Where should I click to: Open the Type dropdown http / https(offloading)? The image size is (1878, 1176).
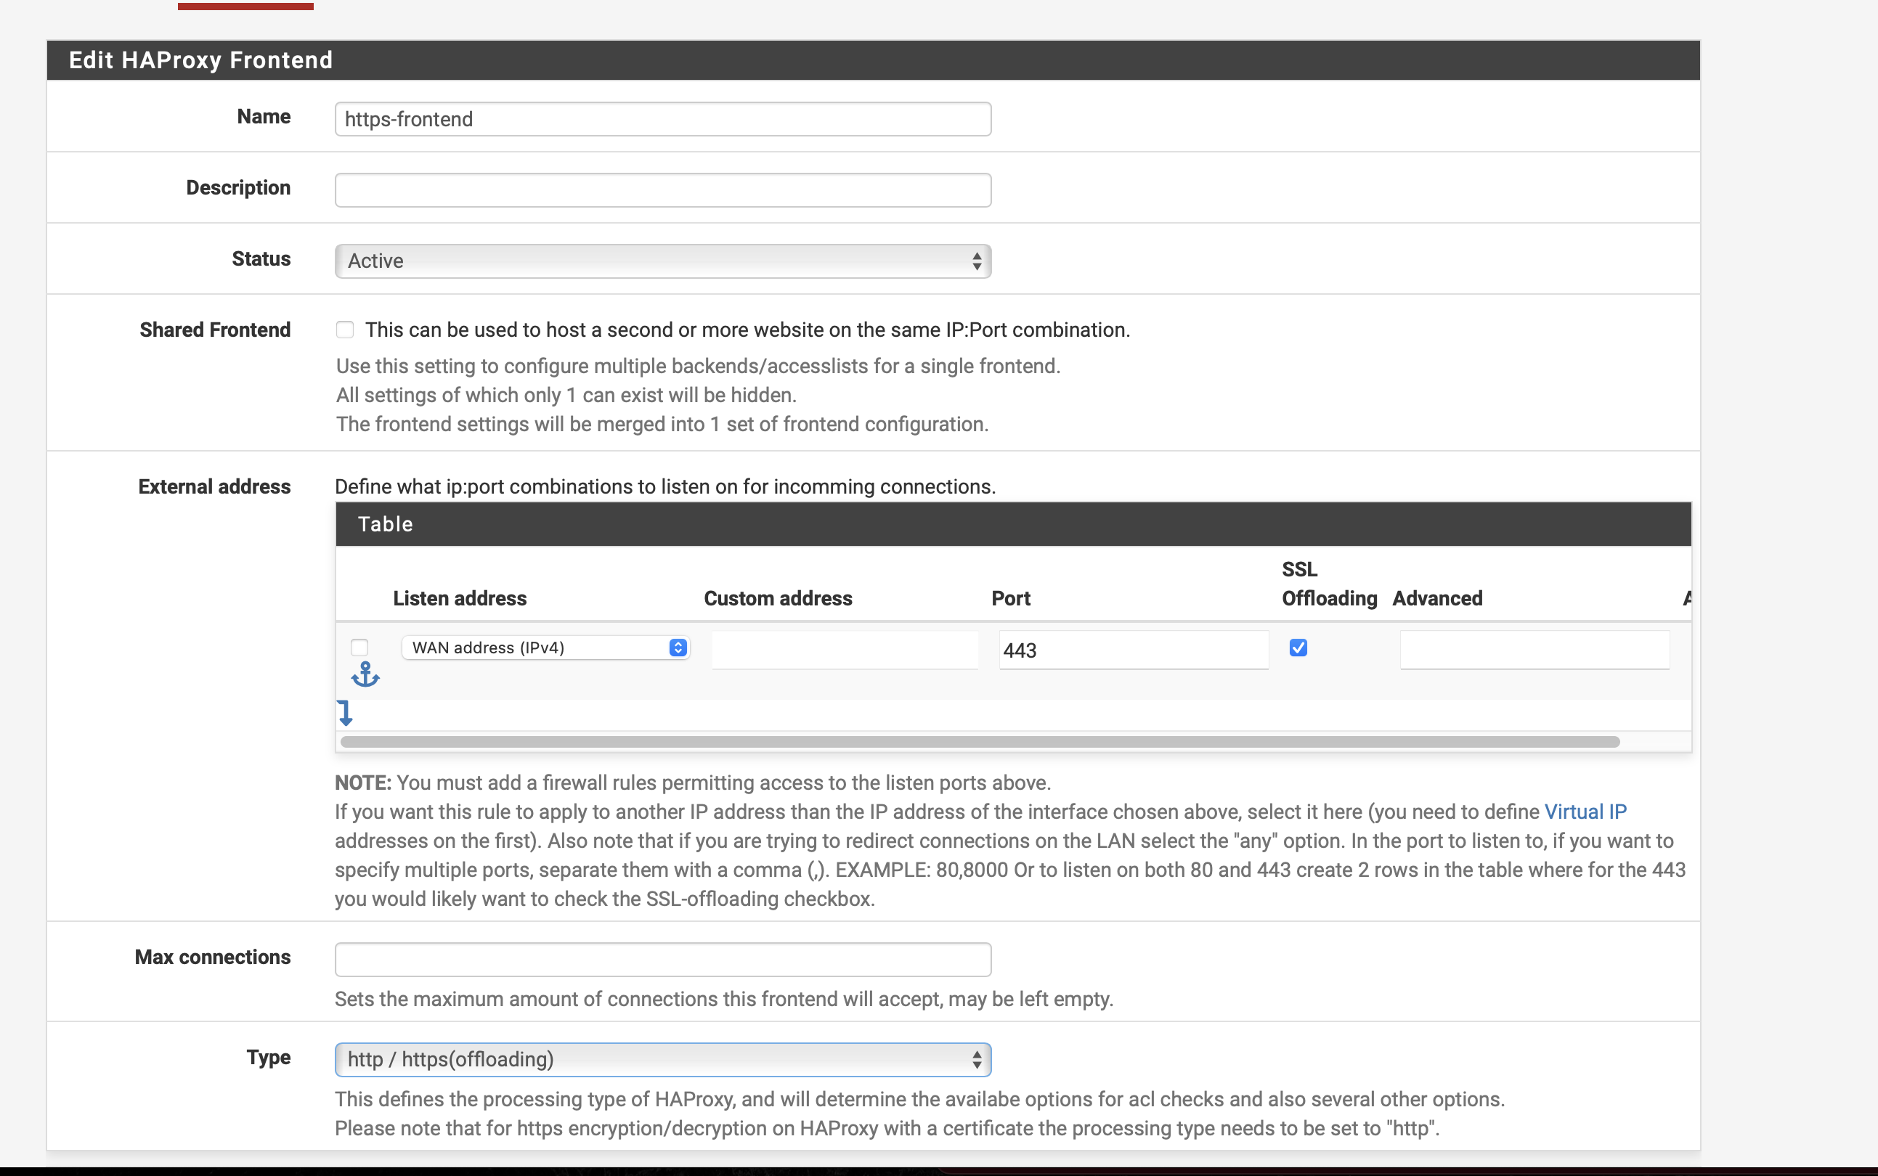tap(663, 1059)
